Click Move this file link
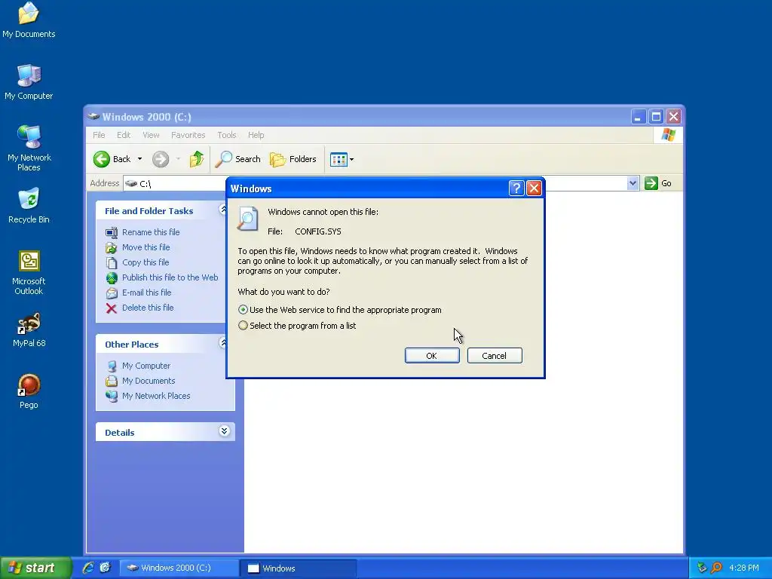Viewport: 772px width, 579px height. pyautogui.click(x=146, y=247)
